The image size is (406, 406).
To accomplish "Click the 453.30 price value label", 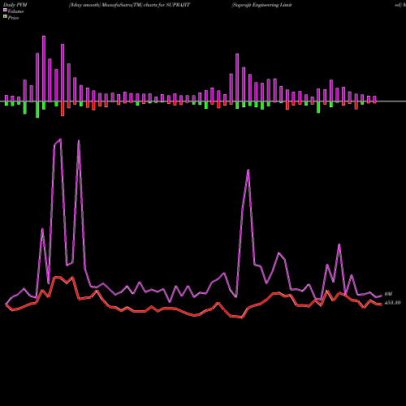I will click(x=392, y=303).
